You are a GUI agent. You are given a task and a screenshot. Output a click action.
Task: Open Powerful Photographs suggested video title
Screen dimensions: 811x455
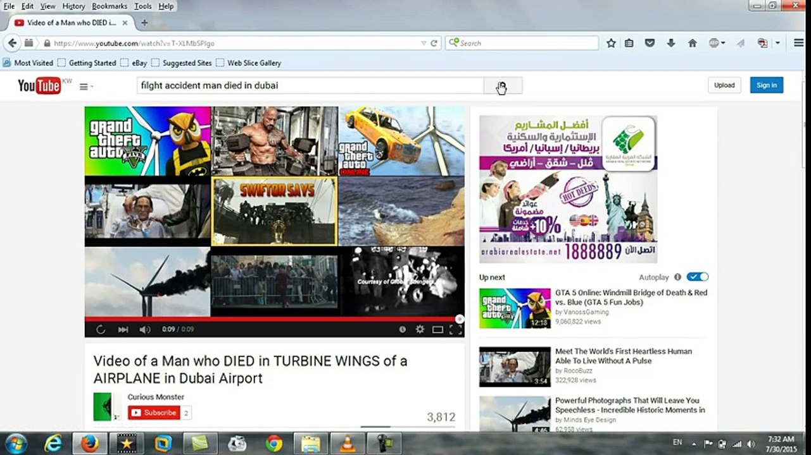coord(630,405)
